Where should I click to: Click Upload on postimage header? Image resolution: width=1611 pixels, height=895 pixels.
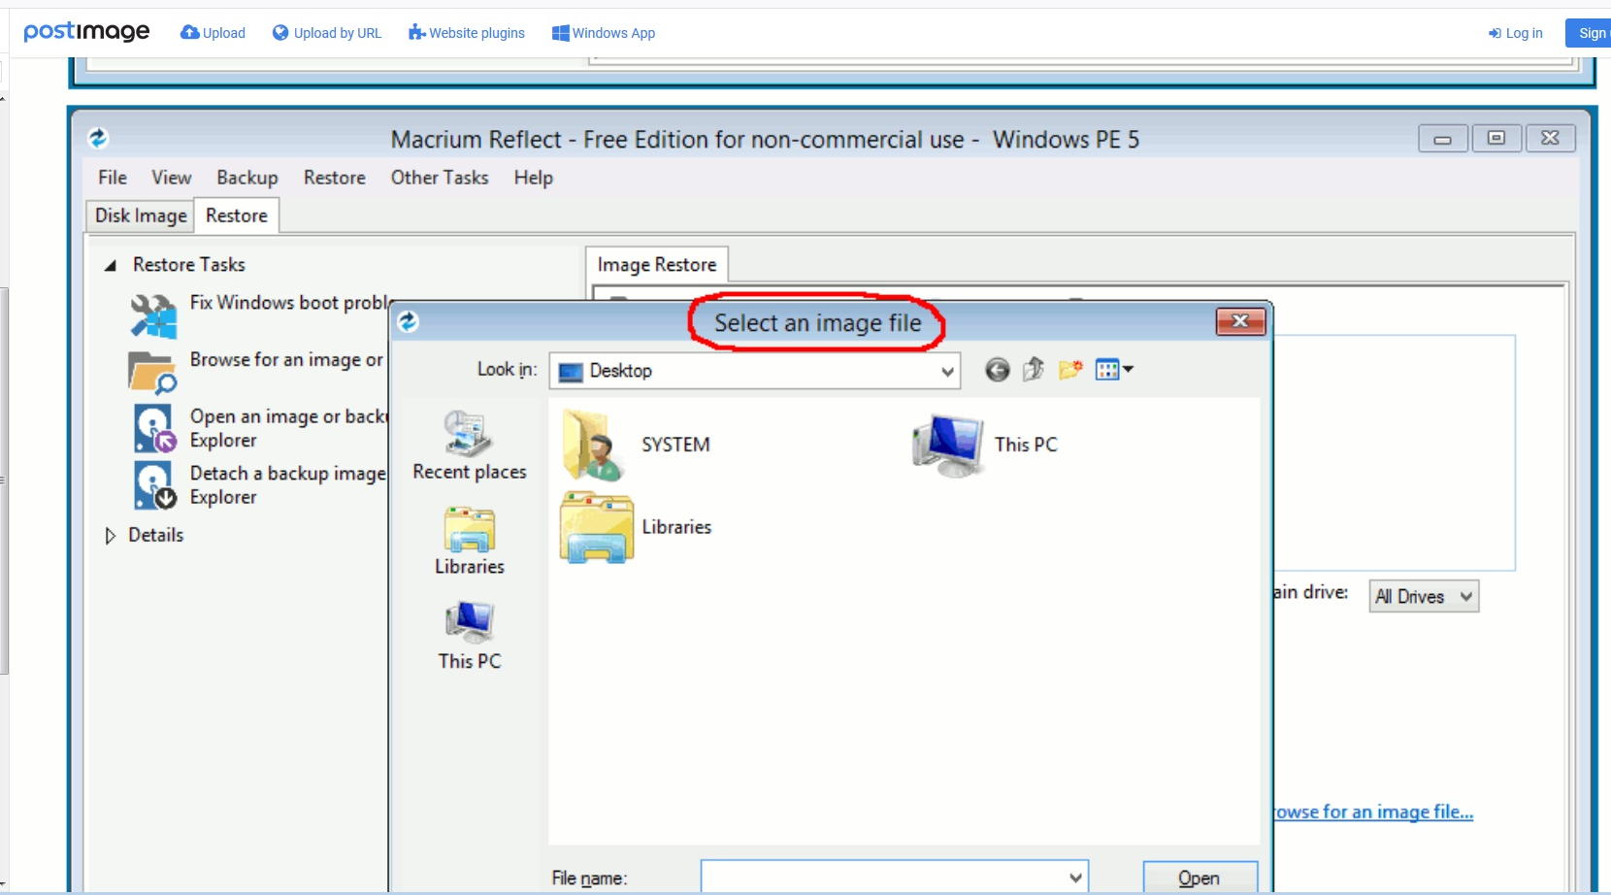coord(213,33)
